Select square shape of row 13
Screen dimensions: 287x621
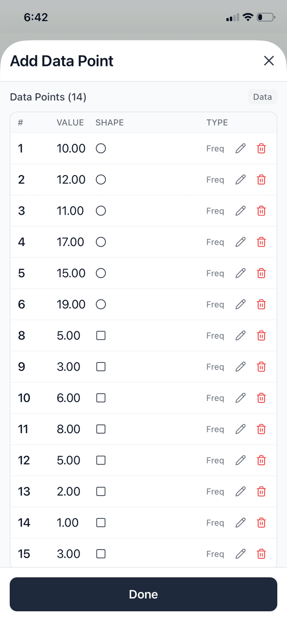tap(101, 491)
